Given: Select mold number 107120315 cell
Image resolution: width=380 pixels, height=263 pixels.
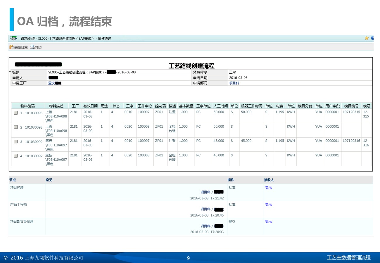Looking at the screenshot, I should coord(351,112).
